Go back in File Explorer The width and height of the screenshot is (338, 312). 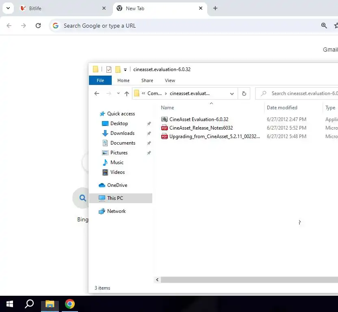(x=97, y=93)
